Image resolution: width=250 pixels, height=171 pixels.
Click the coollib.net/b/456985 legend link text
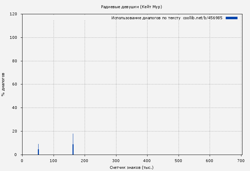point(202,18)
